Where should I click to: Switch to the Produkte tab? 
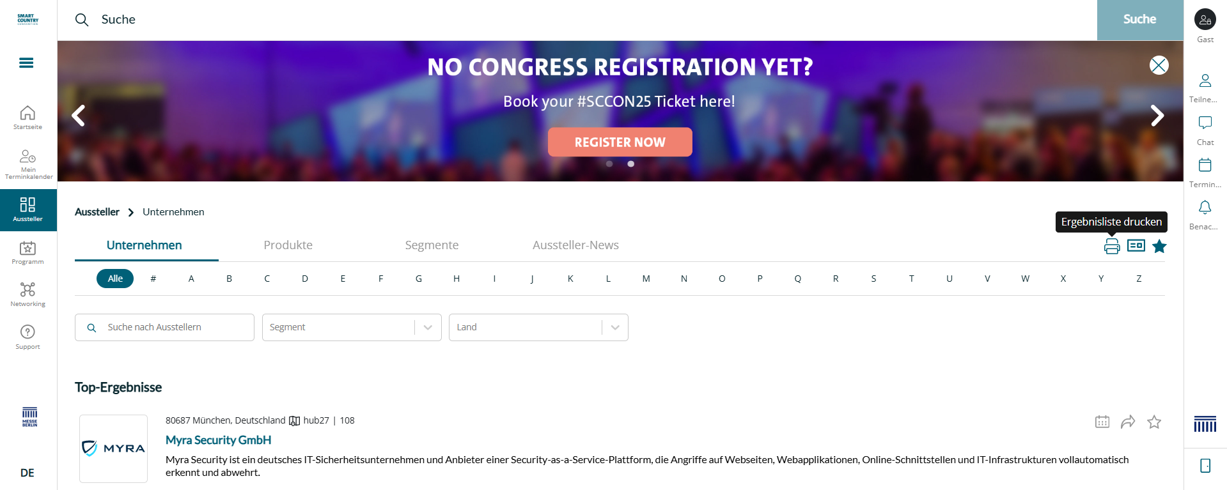click(288, 245)
